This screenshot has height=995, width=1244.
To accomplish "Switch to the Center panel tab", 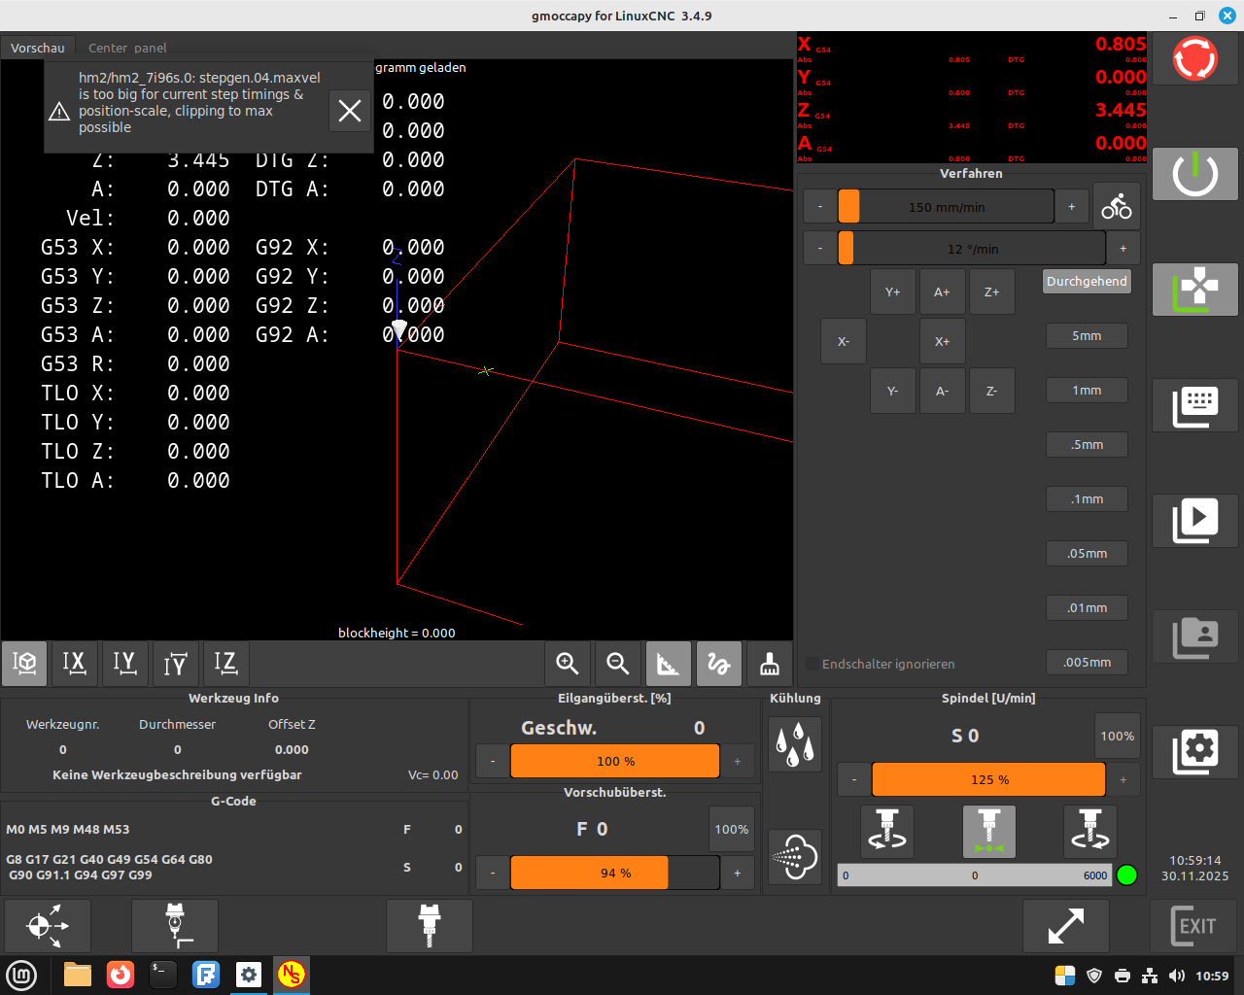I will click(127, 48).
